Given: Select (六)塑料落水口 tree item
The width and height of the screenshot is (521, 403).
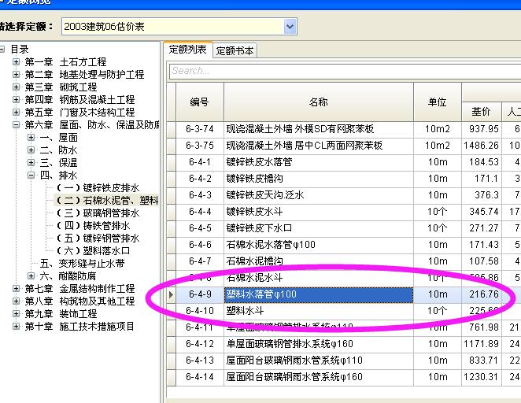Looking at the screenshot, I should pyautogui.click(x=94, y=251).
